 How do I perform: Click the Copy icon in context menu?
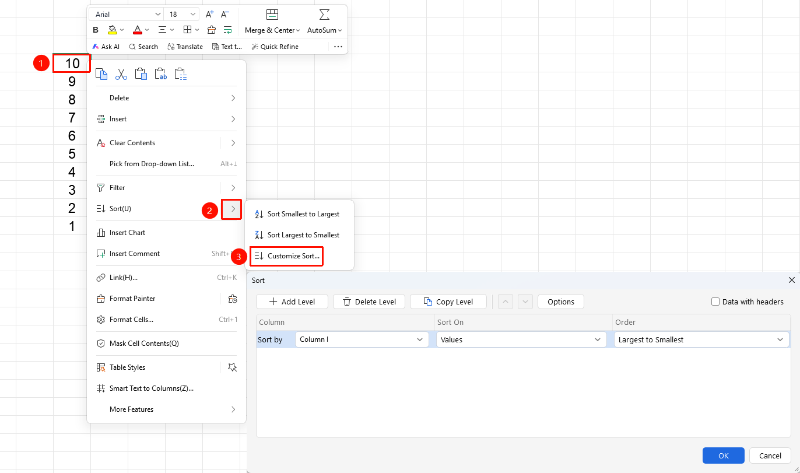click(x=101, y=74)
